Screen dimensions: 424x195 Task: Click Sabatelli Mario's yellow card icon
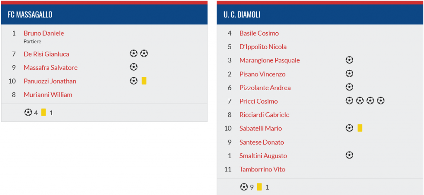pos(360,128)
